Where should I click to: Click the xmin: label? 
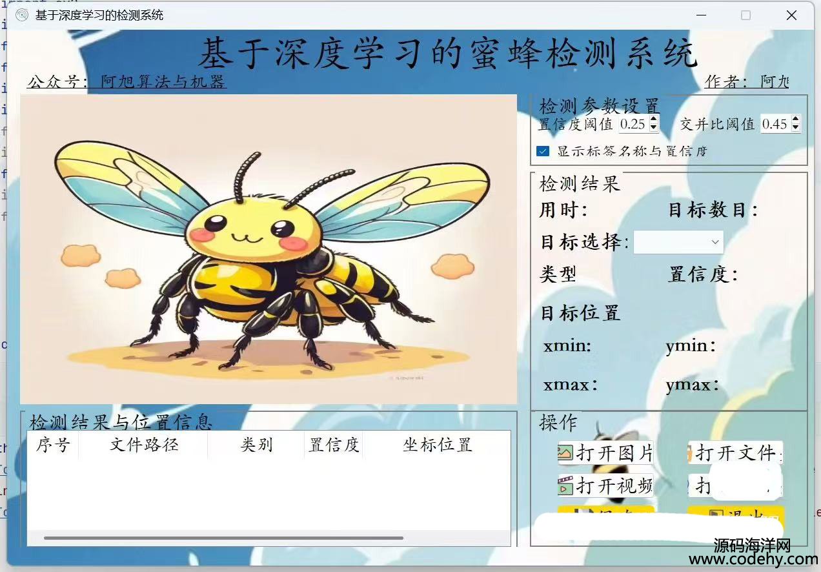567,346
